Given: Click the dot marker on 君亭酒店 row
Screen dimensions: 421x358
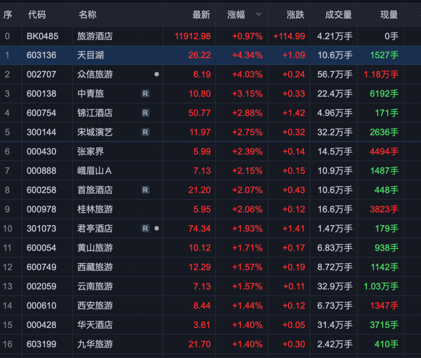Looking at the screenshot, I should [x=157, y=228].
